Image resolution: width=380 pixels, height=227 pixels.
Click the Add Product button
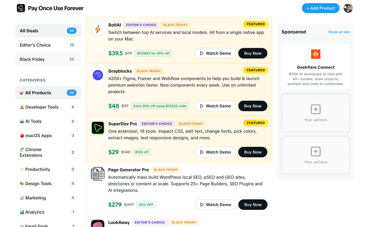click(x=321, y=8)
